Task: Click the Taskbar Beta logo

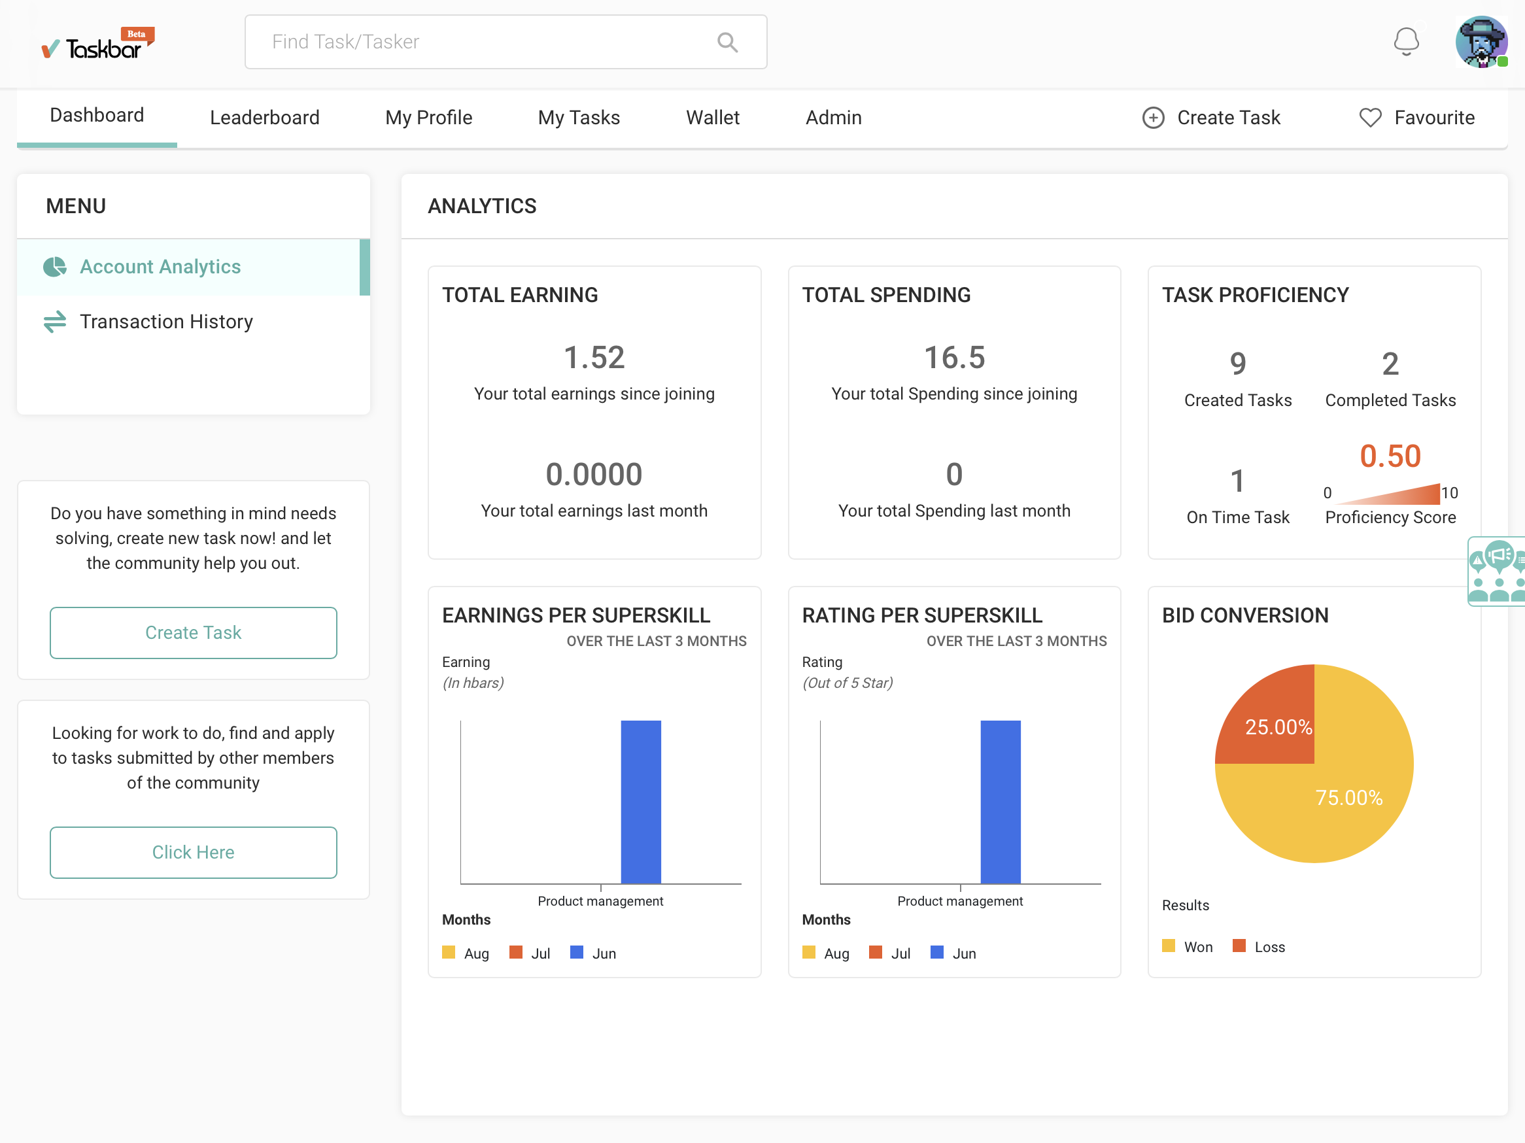Action: (98, 45)
